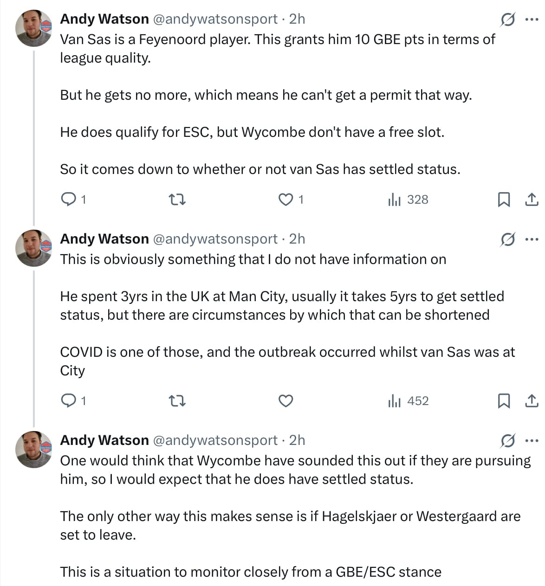Reply to the Feyenoord player tweet

(69, 200)
